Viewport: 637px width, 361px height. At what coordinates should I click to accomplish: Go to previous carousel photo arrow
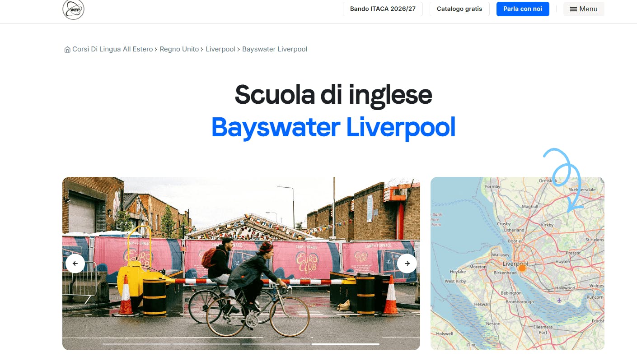click(x=75, y=264)
